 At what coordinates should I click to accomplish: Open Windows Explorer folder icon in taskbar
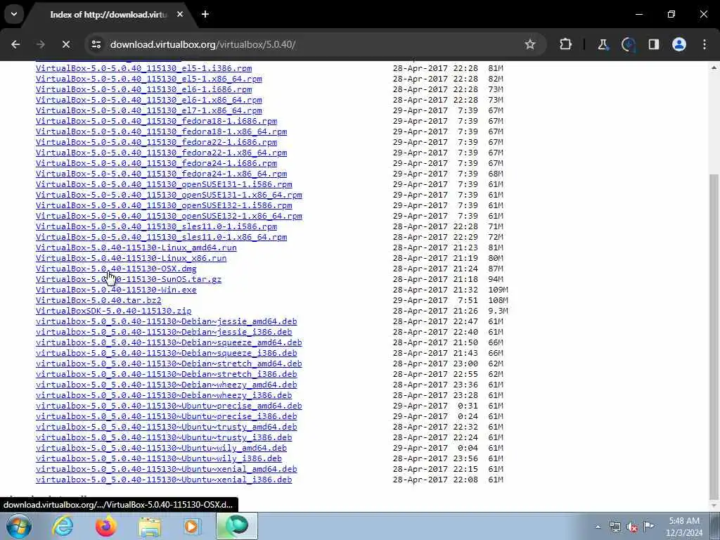coord(150,527)
